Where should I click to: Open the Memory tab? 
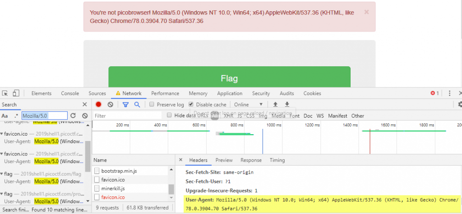pyautogui.click(x=198, y=93)
